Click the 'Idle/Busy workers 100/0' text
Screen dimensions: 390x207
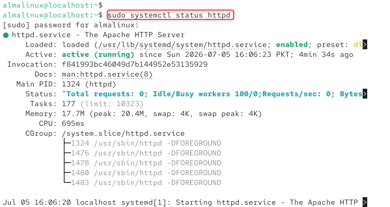coord(205,94)
